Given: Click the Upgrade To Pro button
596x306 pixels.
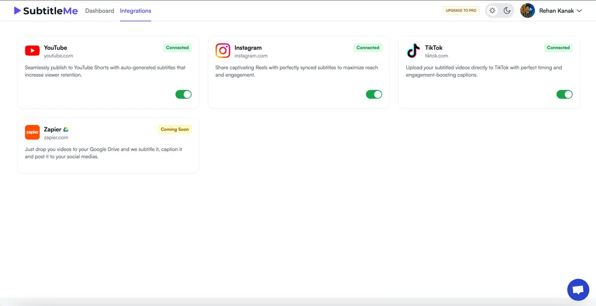Looking at the screenshot, I should pos(461,10).
